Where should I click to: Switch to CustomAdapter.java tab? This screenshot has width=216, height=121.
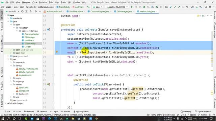pyautogui.click(x=100, y=11)
